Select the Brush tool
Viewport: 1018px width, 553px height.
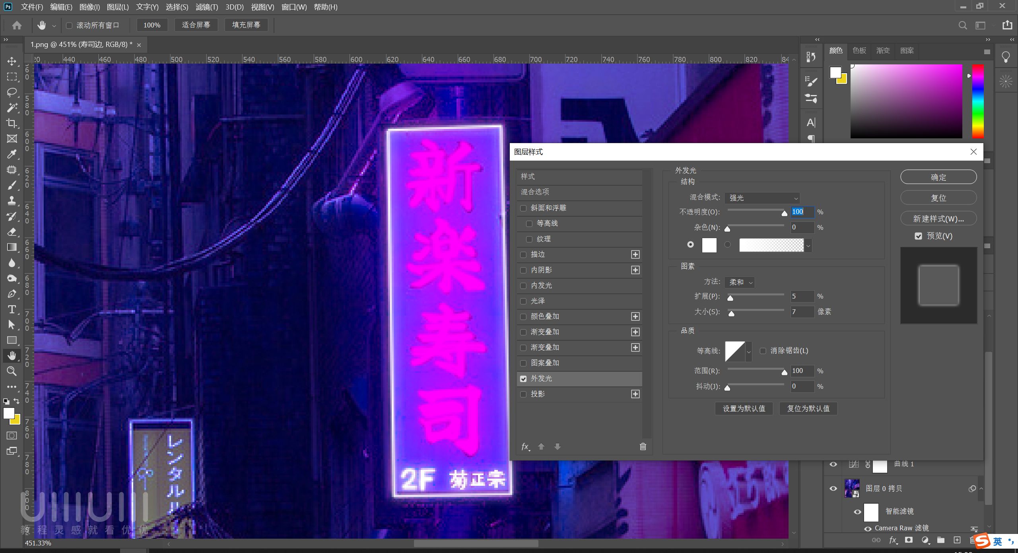tap(12, 185)
